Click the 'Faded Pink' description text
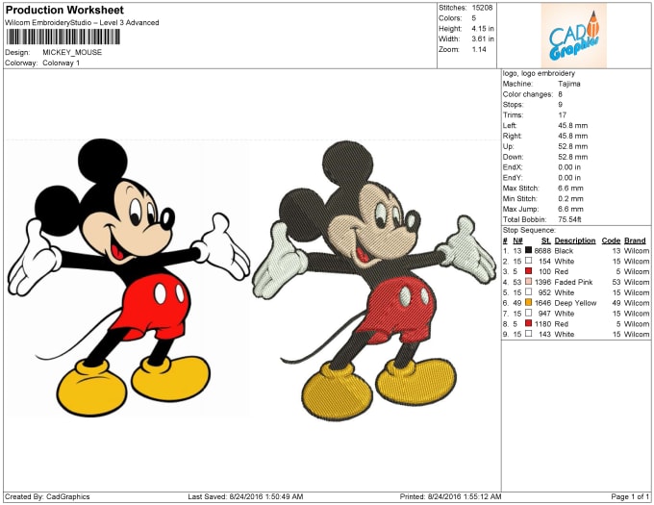Viewport: 654px width, 505px height. pos(573,282)
